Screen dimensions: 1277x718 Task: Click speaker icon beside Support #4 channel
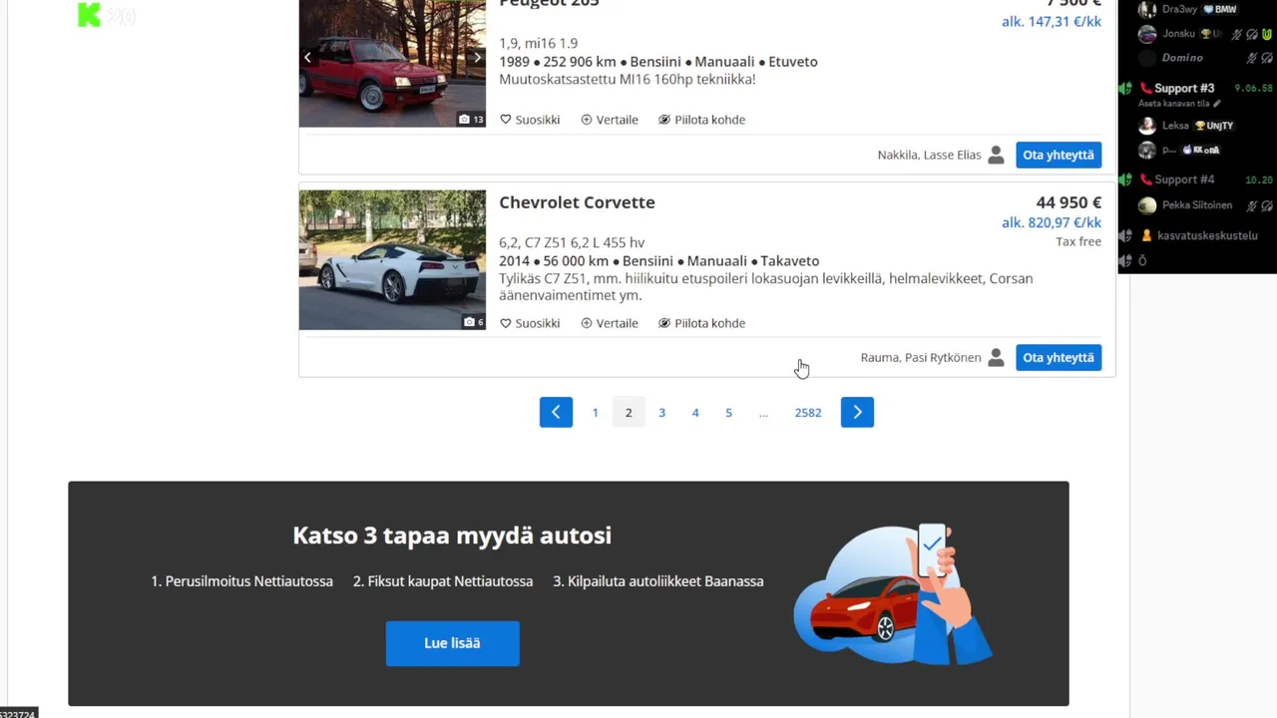1124,179
